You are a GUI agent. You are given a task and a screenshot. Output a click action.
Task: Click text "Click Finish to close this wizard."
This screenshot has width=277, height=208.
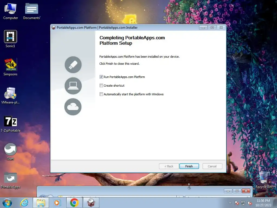[x=119, y=64]
